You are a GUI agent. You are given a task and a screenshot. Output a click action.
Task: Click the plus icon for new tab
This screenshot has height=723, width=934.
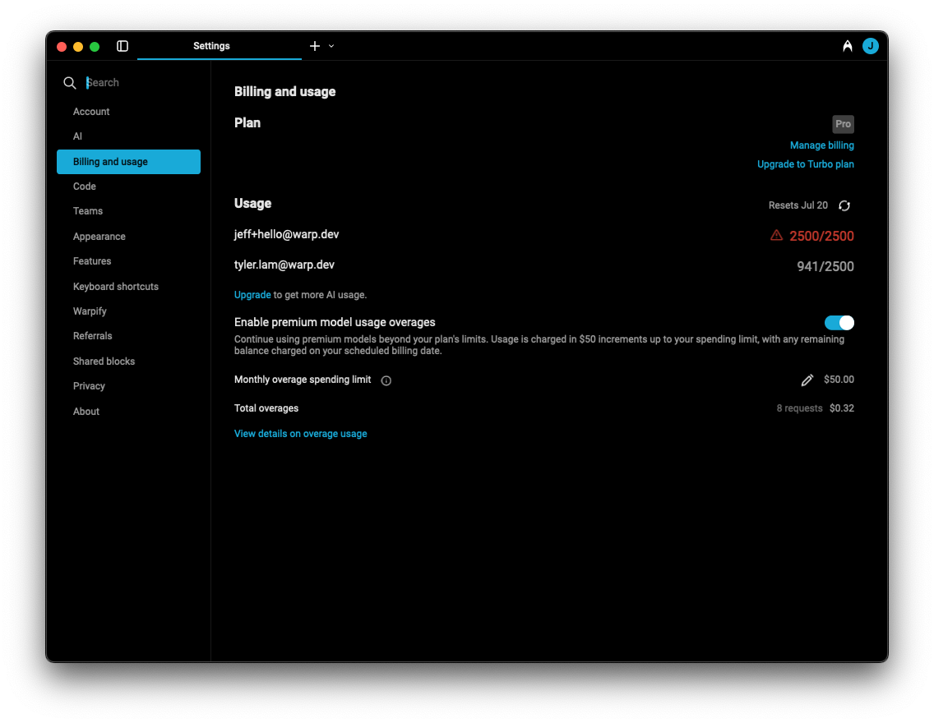[x=314, y=46]
